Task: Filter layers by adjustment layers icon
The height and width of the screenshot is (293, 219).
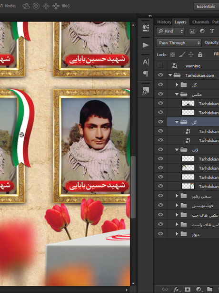Action: 202,31
